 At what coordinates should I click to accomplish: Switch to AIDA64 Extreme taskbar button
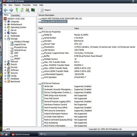24,135
